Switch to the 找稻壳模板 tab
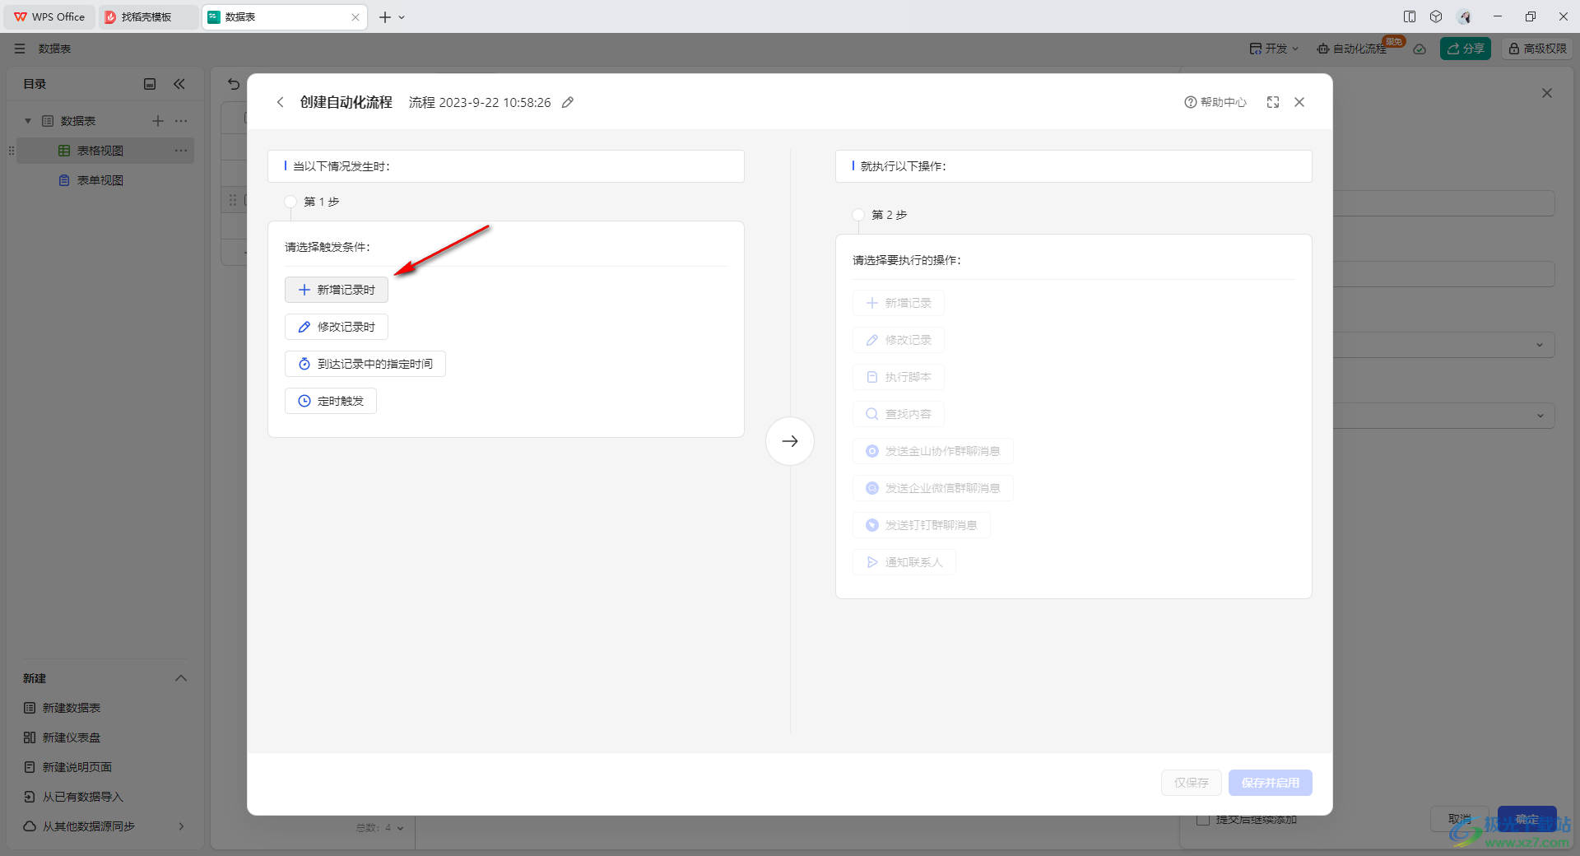 pos(148,16)
